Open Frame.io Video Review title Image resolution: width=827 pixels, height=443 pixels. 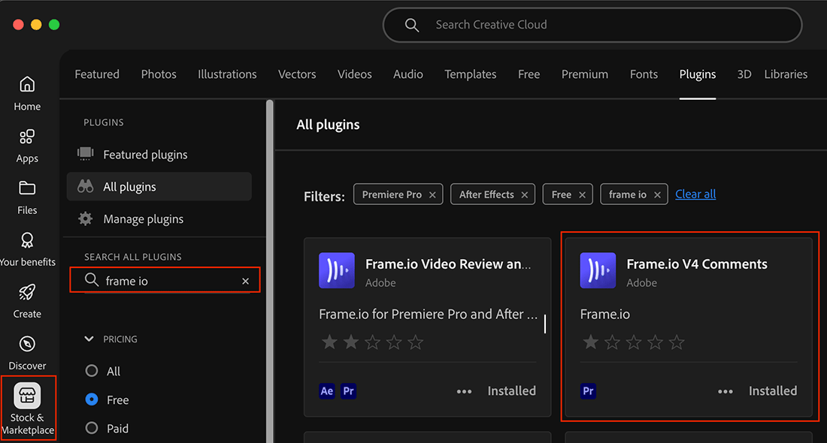point(448,264)
